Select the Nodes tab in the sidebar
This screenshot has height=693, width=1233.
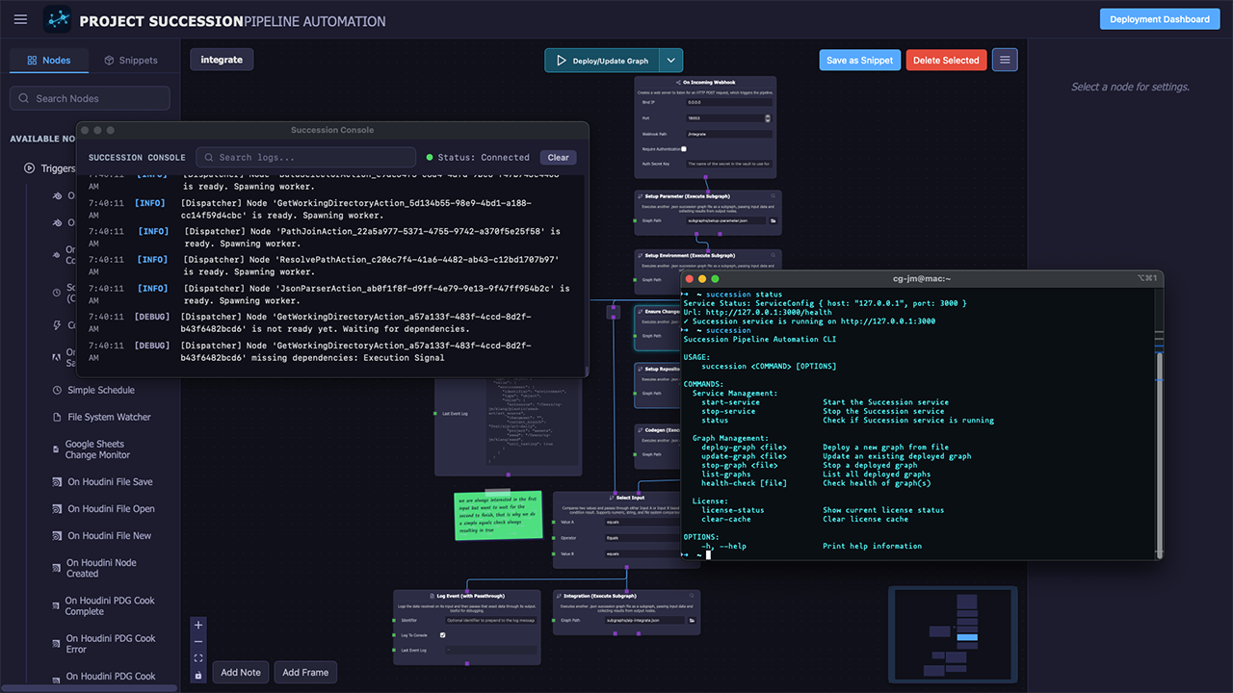pos(49,60)
